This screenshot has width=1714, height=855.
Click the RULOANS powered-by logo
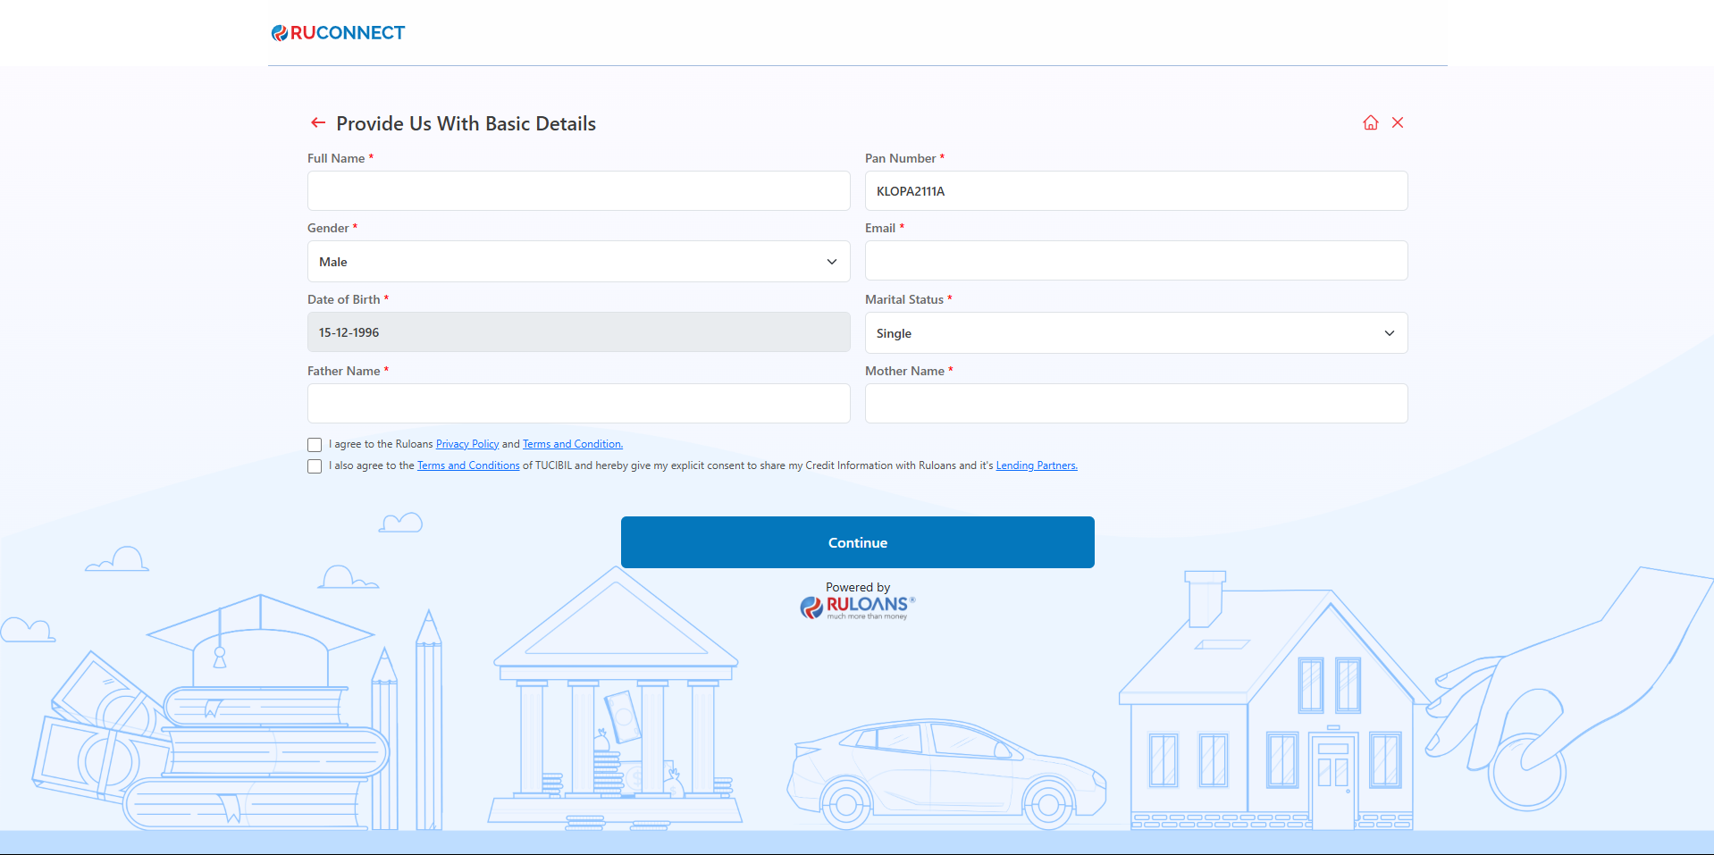coord(858,607)
